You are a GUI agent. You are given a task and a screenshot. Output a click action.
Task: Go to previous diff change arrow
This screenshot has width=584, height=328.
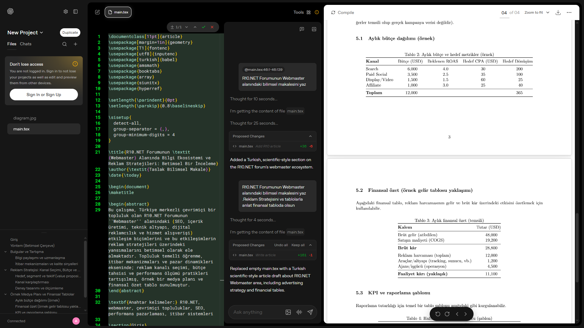click(x=195, y=27)
